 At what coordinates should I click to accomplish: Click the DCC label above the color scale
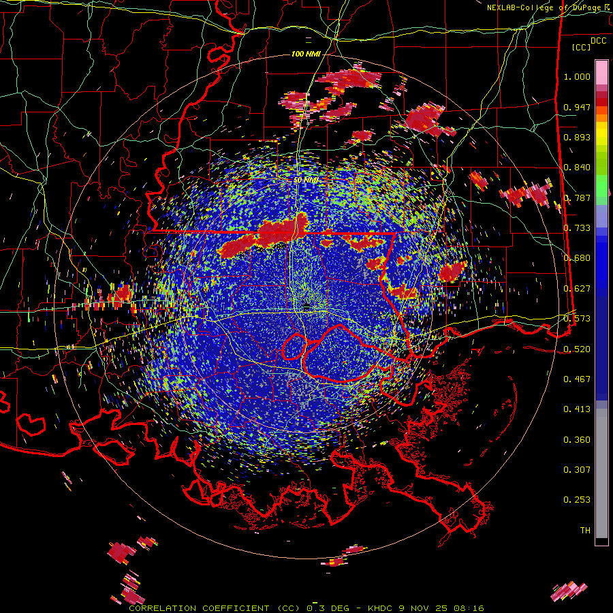pyautogui.click(x=598, y=41)
